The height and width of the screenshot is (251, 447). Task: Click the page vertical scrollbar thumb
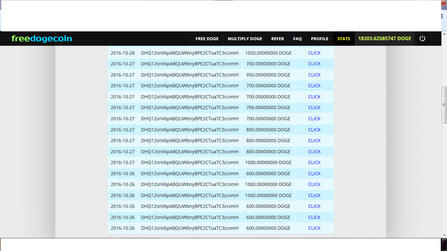[x=444, y=105]
